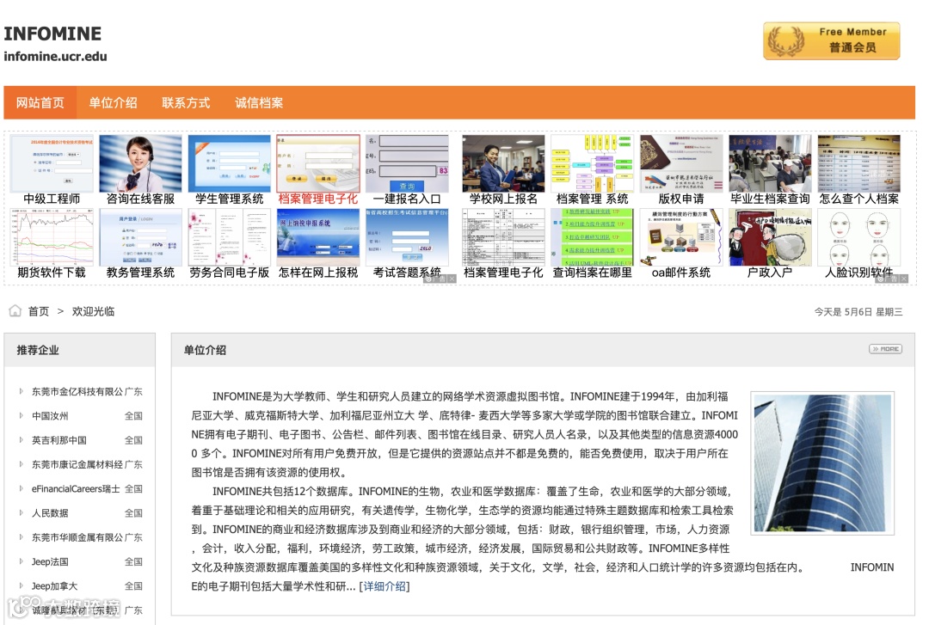The width and height of the screenshot is (929, 625).
Task: Click the home icon in breadcrumb
Action: [15, 311]
